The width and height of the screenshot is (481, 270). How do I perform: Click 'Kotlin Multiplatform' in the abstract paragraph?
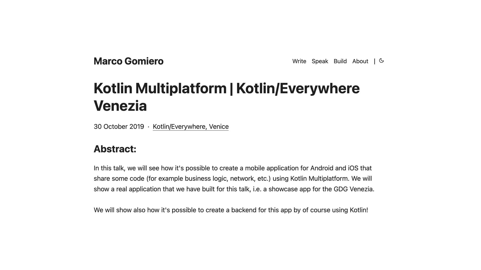319,178
